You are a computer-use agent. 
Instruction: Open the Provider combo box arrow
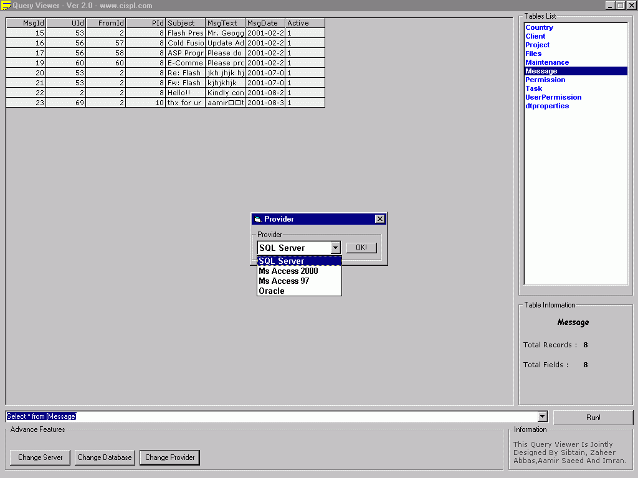335,248
